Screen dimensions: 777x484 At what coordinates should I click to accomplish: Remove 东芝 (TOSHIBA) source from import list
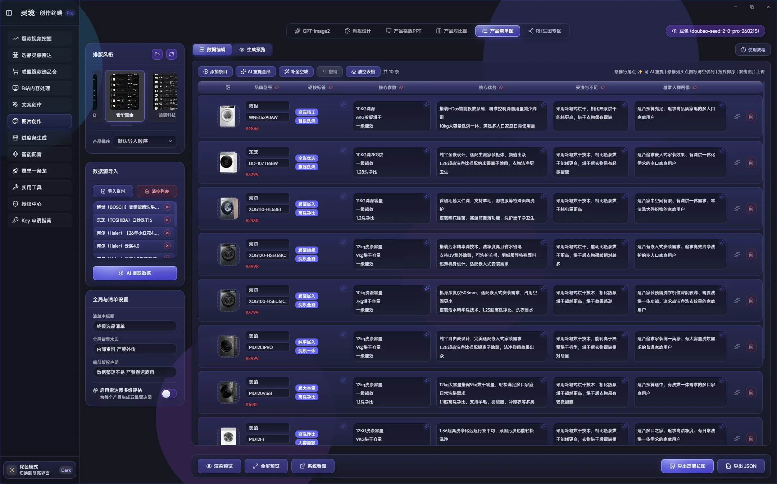point(167,220)
